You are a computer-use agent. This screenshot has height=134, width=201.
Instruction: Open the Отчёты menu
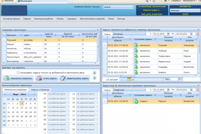[60, 19]
